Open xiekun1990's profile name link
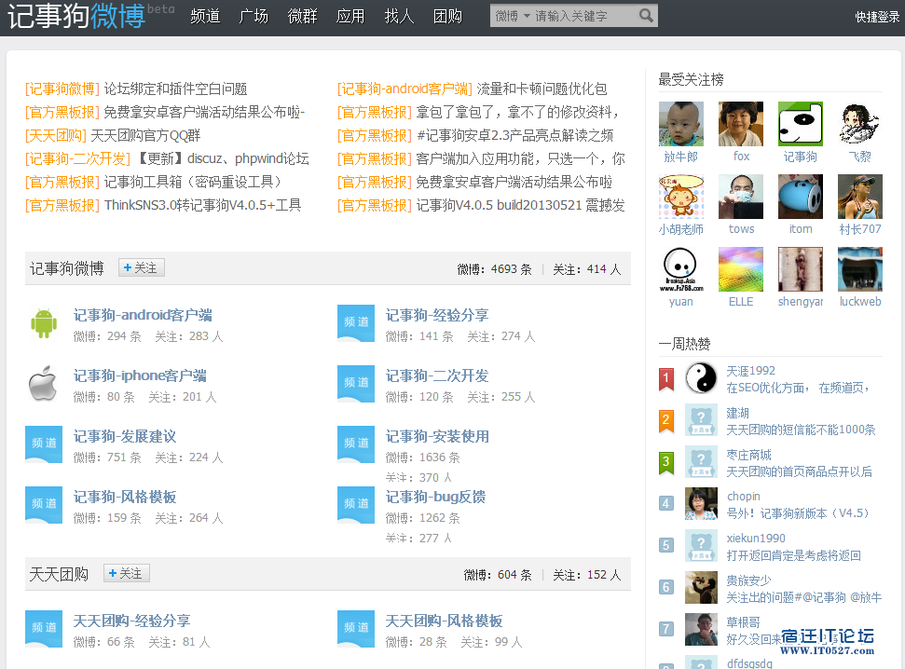The image size is (905, 669). pyautogui.click(x=756, y=538)
